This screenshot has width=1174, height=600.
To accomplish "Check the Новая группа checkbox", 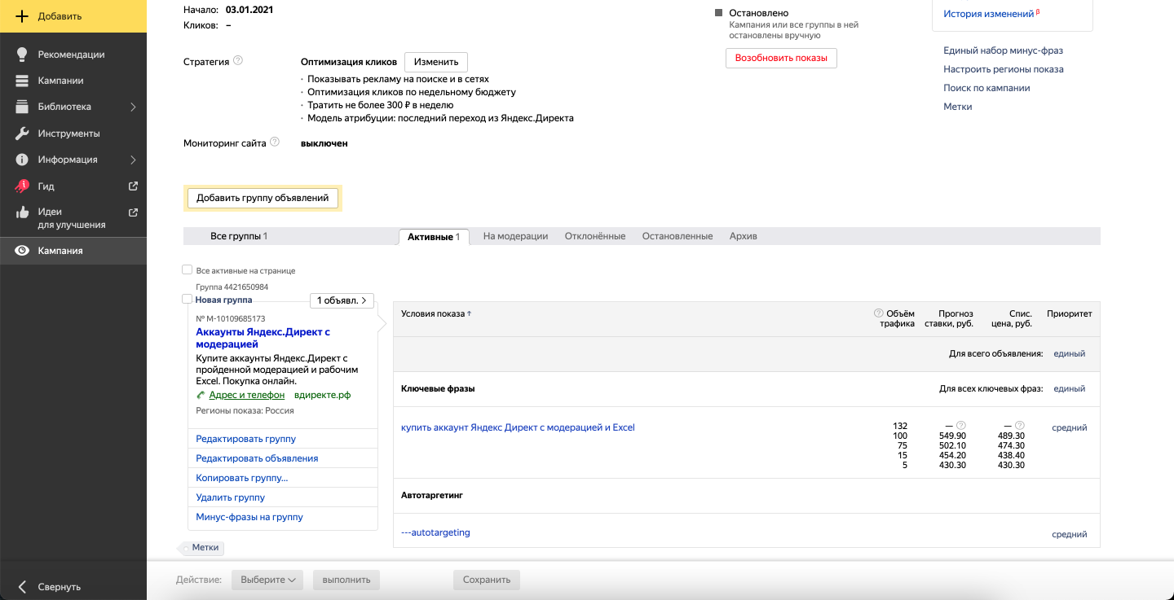I will 187,300.
